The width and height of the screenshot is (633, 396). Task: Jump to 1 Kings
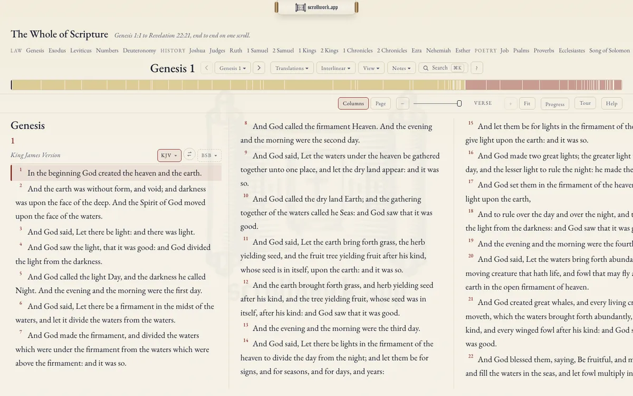point(308,51)
